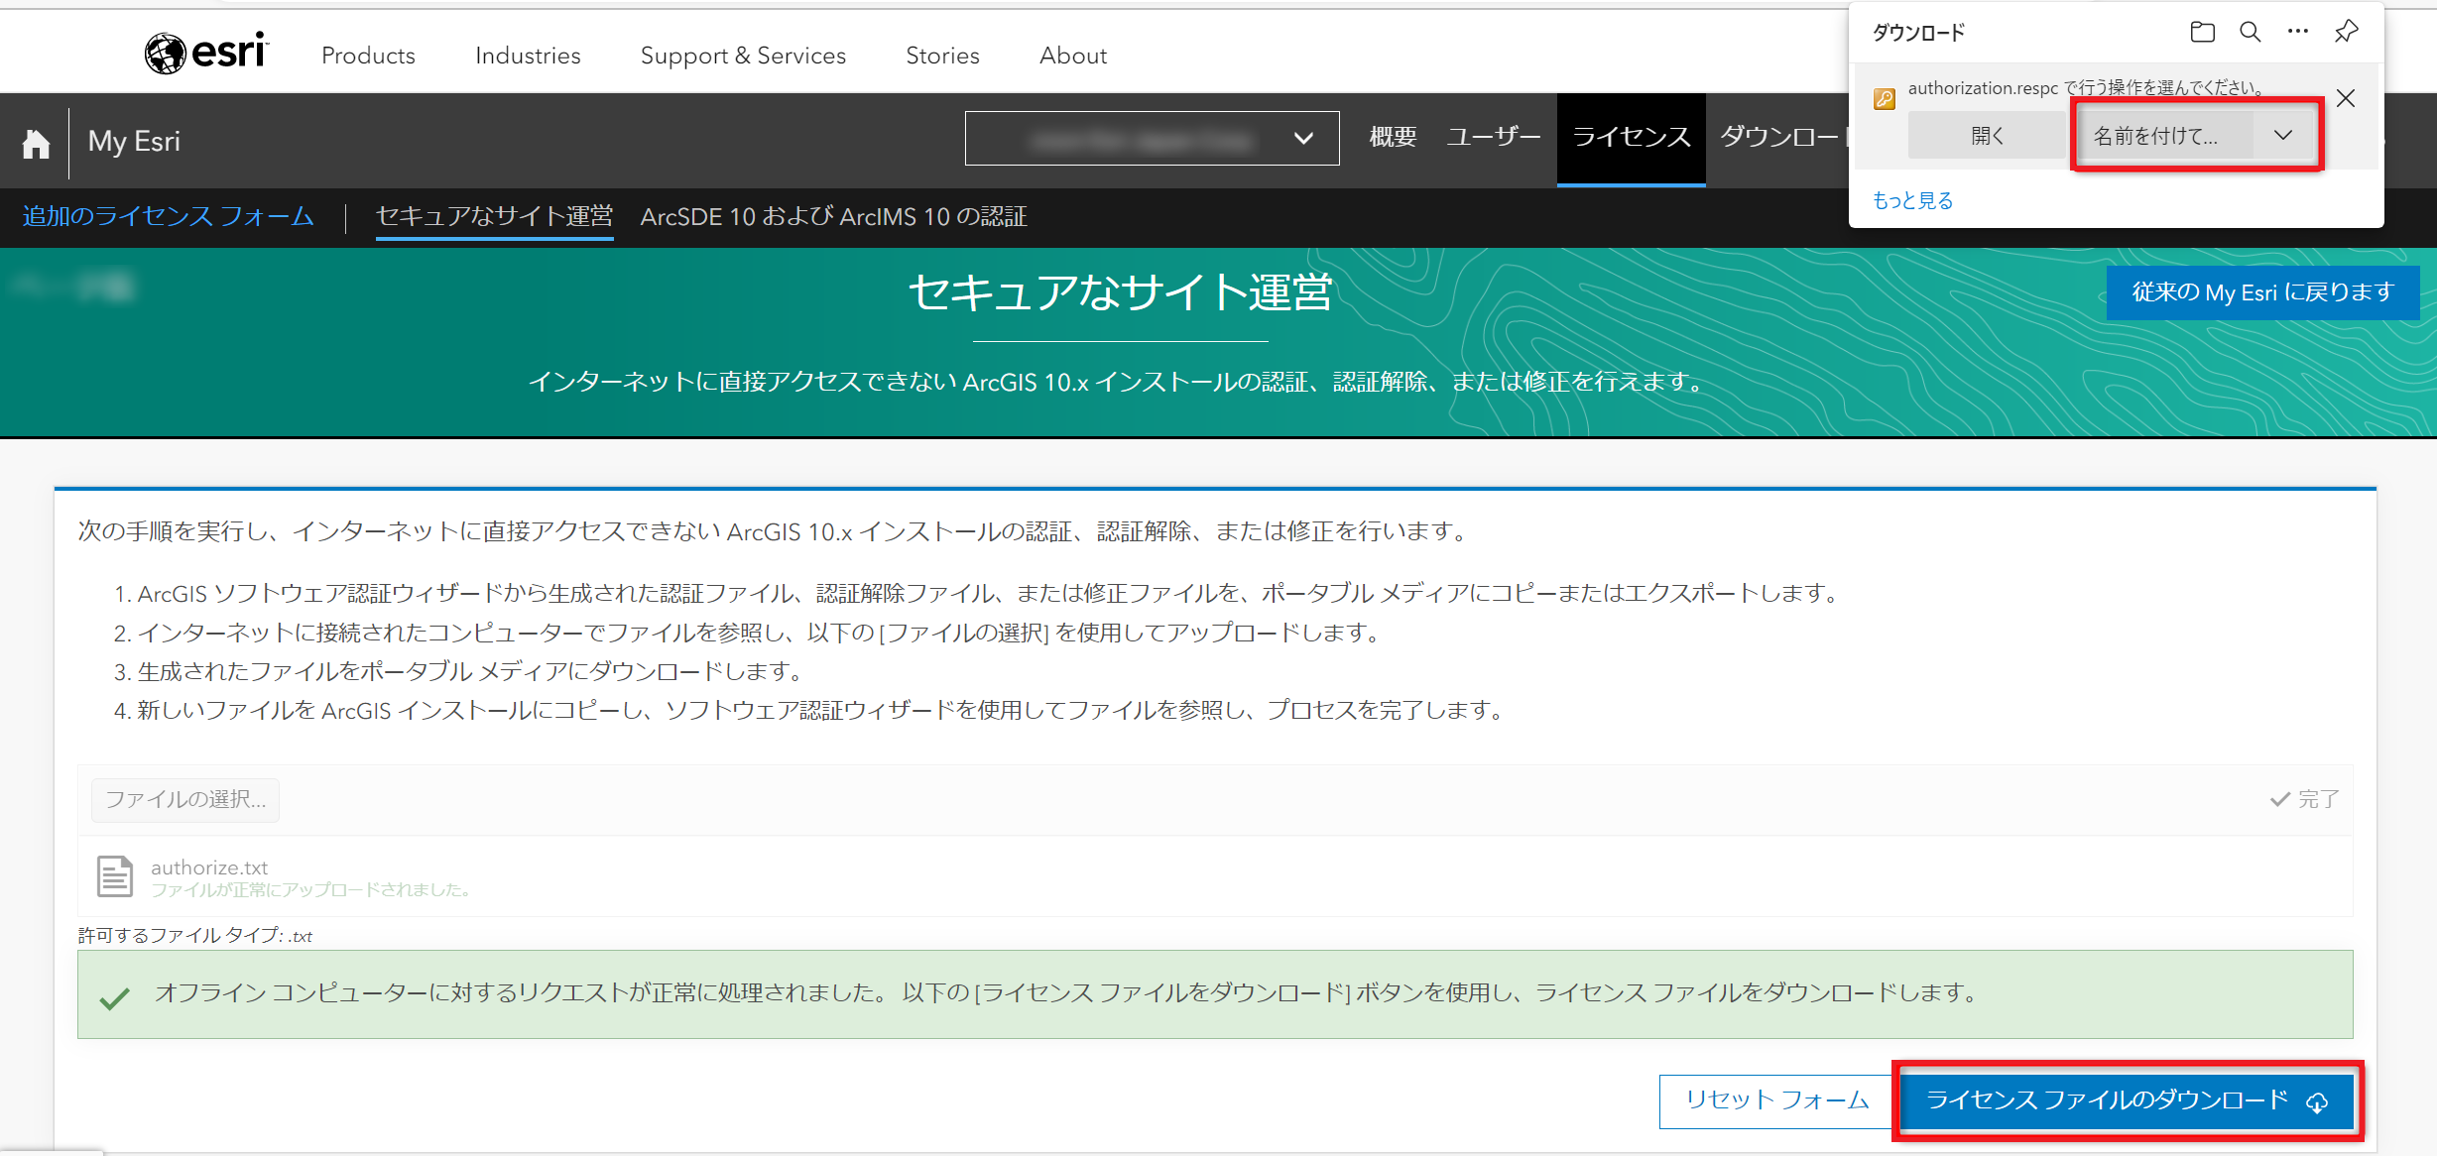Open the Industries menu
The image size is (2437, 1156).
point(528,56)
